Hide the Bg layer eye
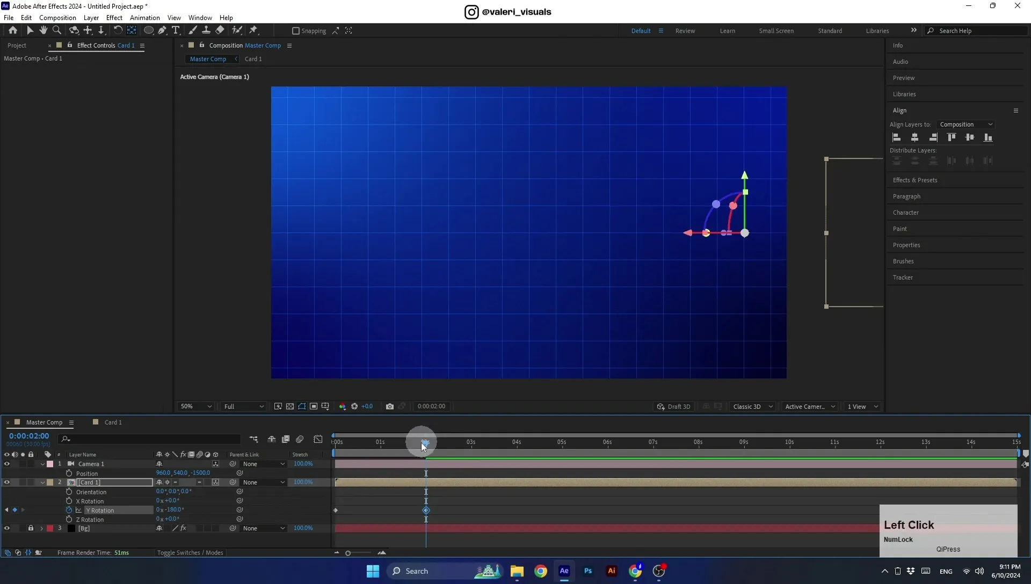The height and width of the screenshot is (584, 1031). (7, 528)
